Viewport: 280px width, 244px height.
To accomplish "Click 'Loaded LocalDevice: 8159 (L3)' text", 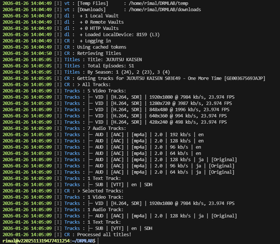I will click(x=122, y=35).
